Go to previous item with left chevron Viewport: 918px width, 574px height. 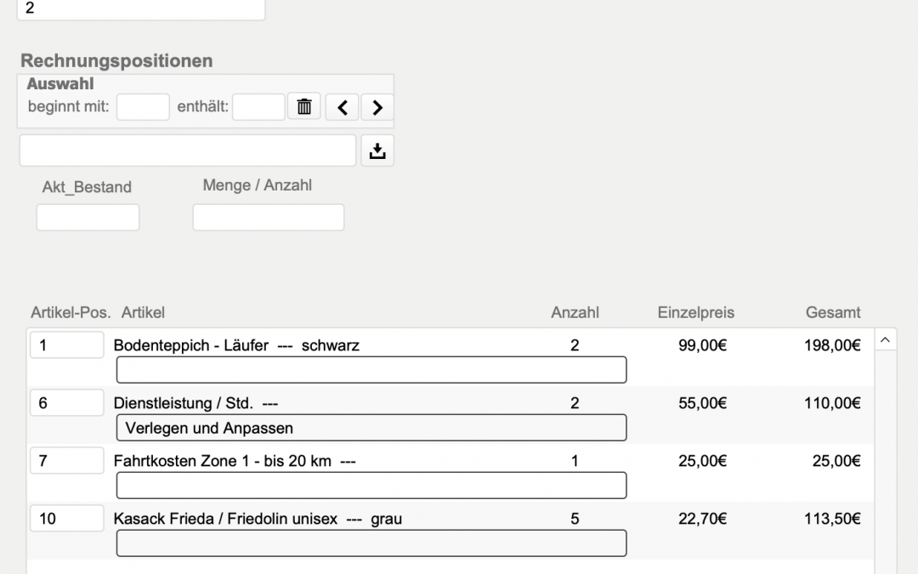[x=342, y=107]
